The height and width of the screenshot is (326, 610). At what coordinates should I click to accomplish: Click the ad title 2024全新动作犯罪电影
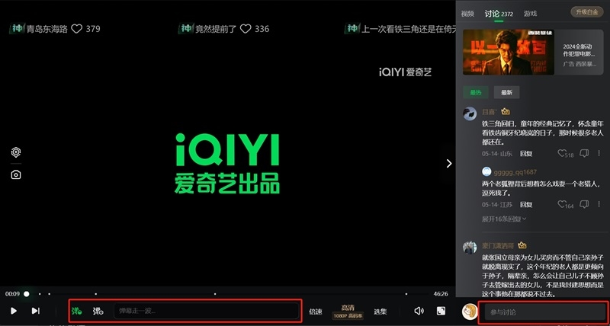(579, 50)
